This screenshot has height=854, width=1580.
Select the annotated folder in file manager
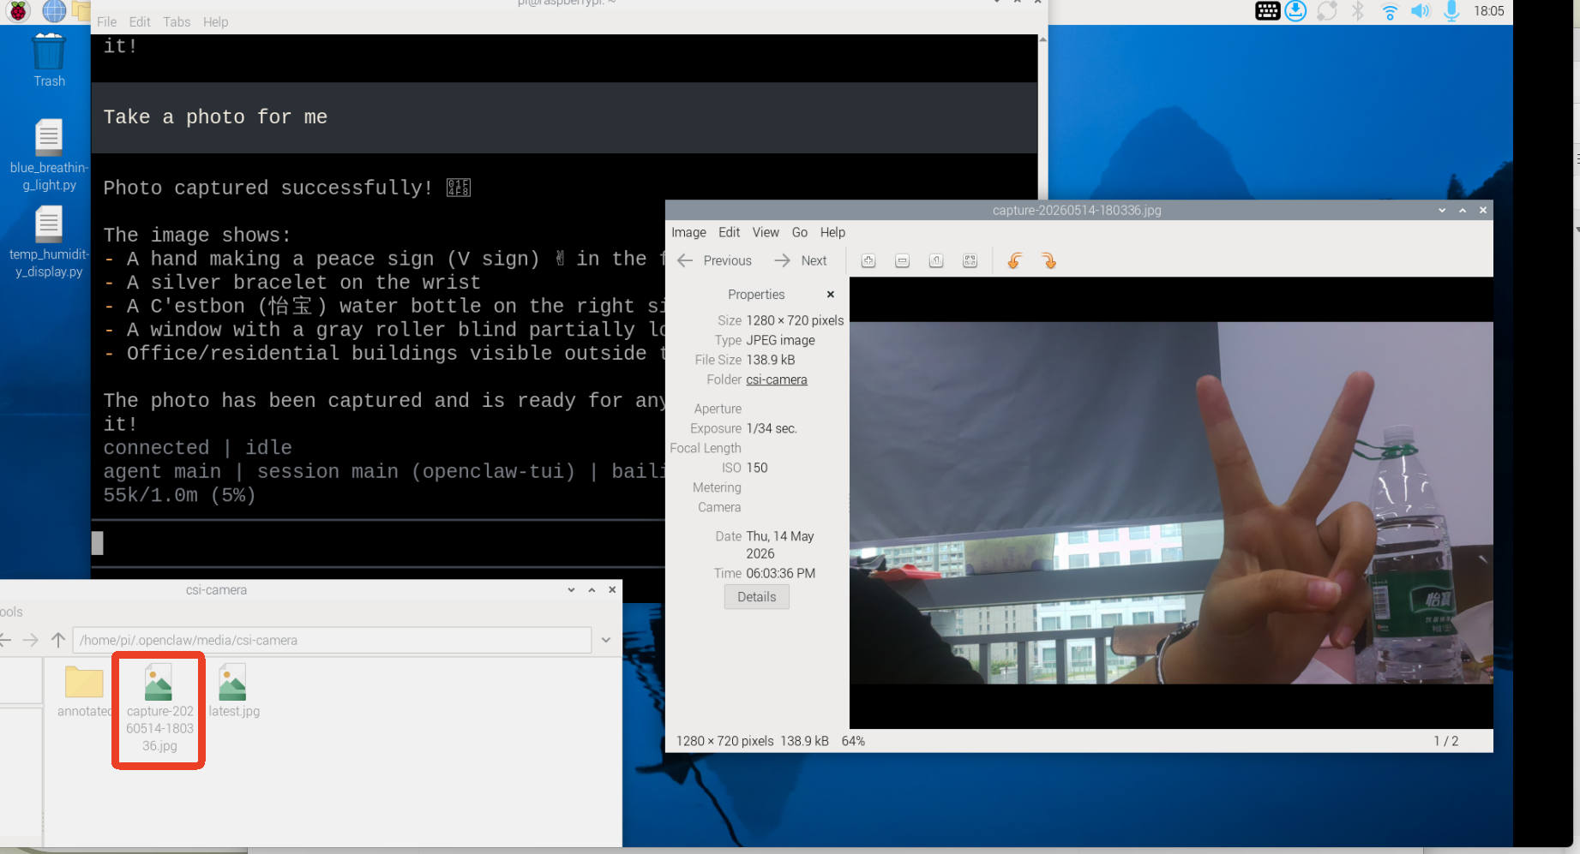tap(84, 692)
